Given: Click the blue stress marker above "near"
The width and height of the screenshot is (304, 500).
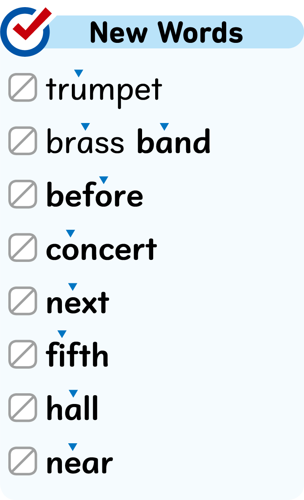Looking at the screenshot, I should 73,447.
